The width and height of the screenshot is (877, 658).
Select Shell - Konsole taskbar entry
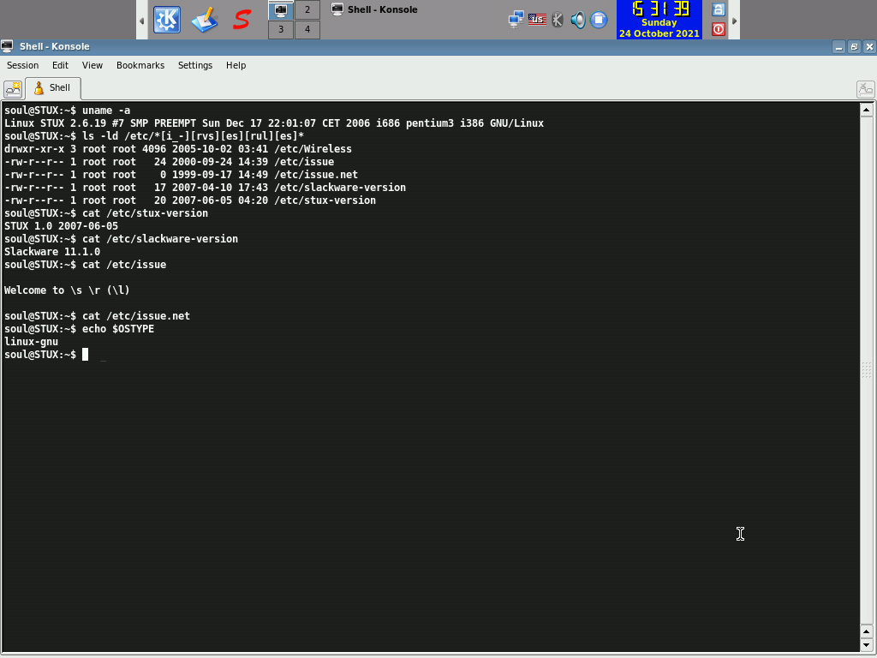(374, 9)
